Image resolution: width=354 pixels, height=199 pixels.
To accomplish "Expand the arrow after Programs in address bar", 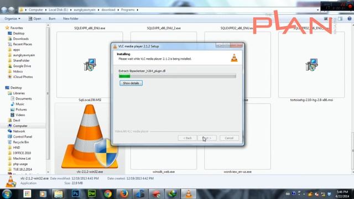I will coord(137,10).
